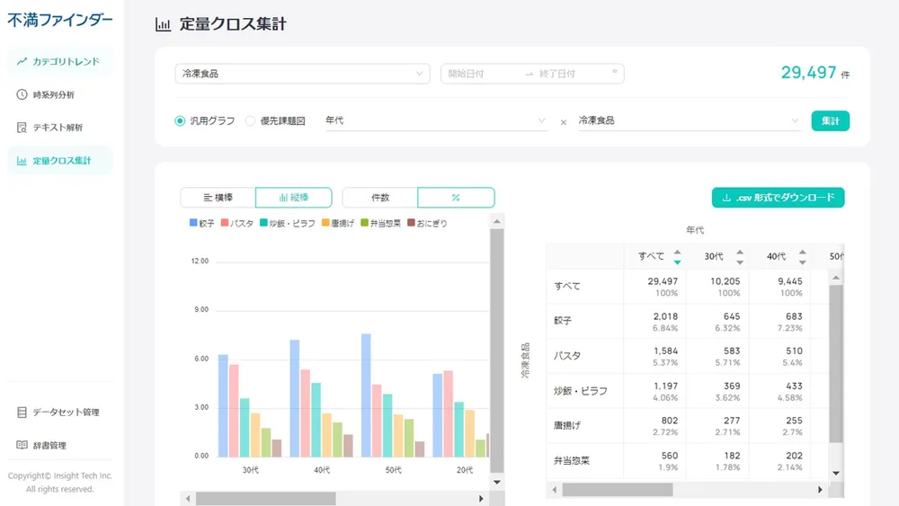Image resolution: width=899 pixels, height=506 pixels.
Task: Click the パスタ row label in table
Action: (x=567, y=356)
